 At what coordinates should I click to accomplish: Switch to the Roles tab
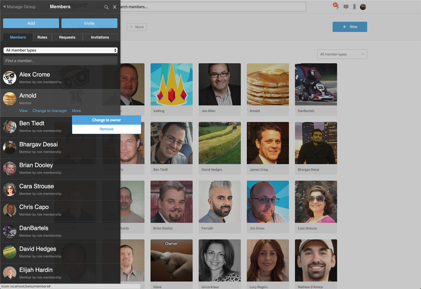click(42, 37)
